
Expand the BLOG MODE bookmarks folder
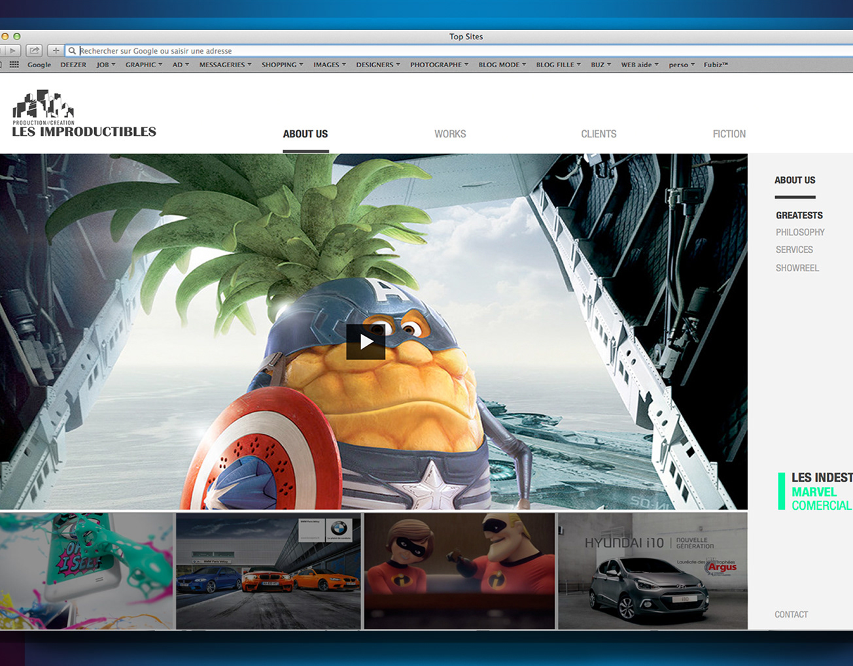click(x=502, y=65)
